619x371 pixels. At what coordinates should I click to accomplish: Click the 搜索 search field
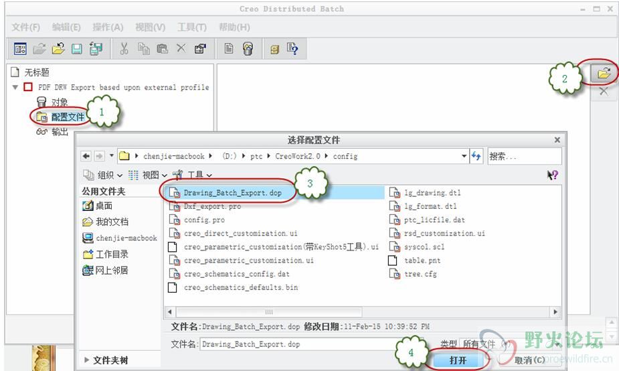pyautogui.click(x=525, y=156)
